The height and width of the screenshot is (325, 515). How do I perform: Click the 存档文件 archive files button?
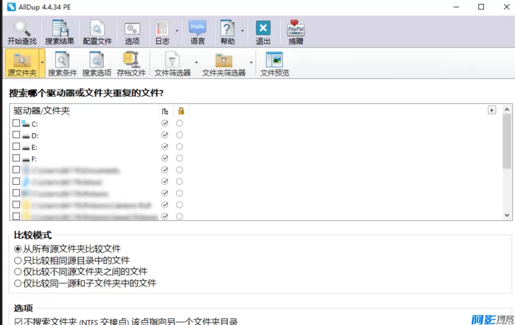click(132, 64)
